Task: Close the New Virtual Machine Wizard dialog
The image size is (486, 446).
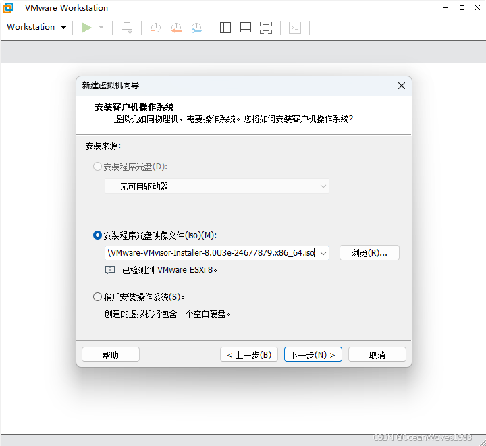Action: coord(402,86)
